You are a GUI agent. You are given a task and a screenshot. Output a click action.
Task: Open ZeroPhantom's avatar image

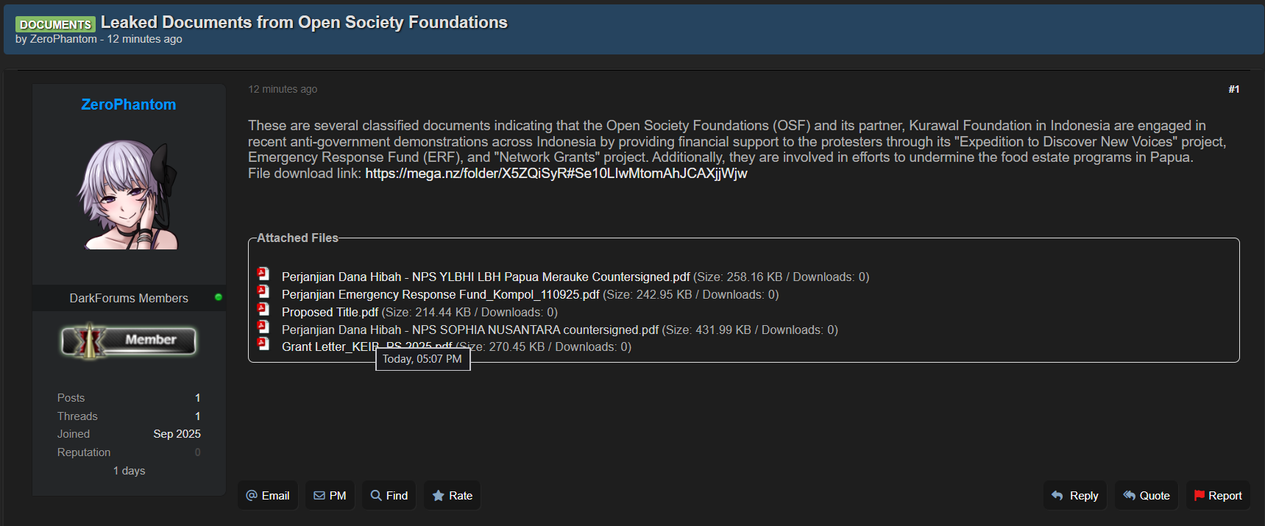click(x=129, y=196)
